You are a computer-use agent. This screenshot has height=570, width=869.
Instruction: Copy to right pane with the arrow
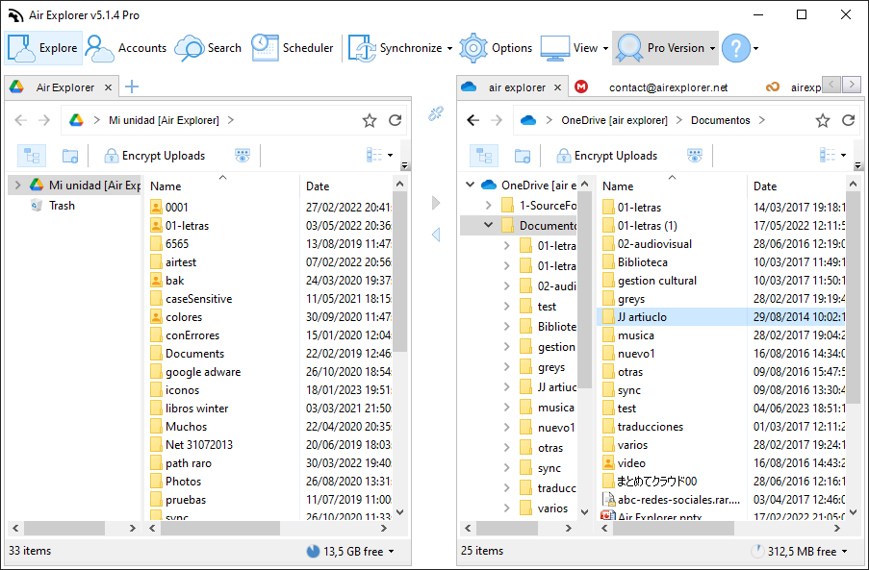(436, 203)
